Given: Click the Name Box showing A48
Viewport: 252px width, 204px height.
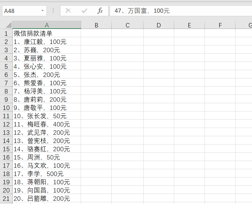Looking at the screenshot, I should tap(24, 11).
